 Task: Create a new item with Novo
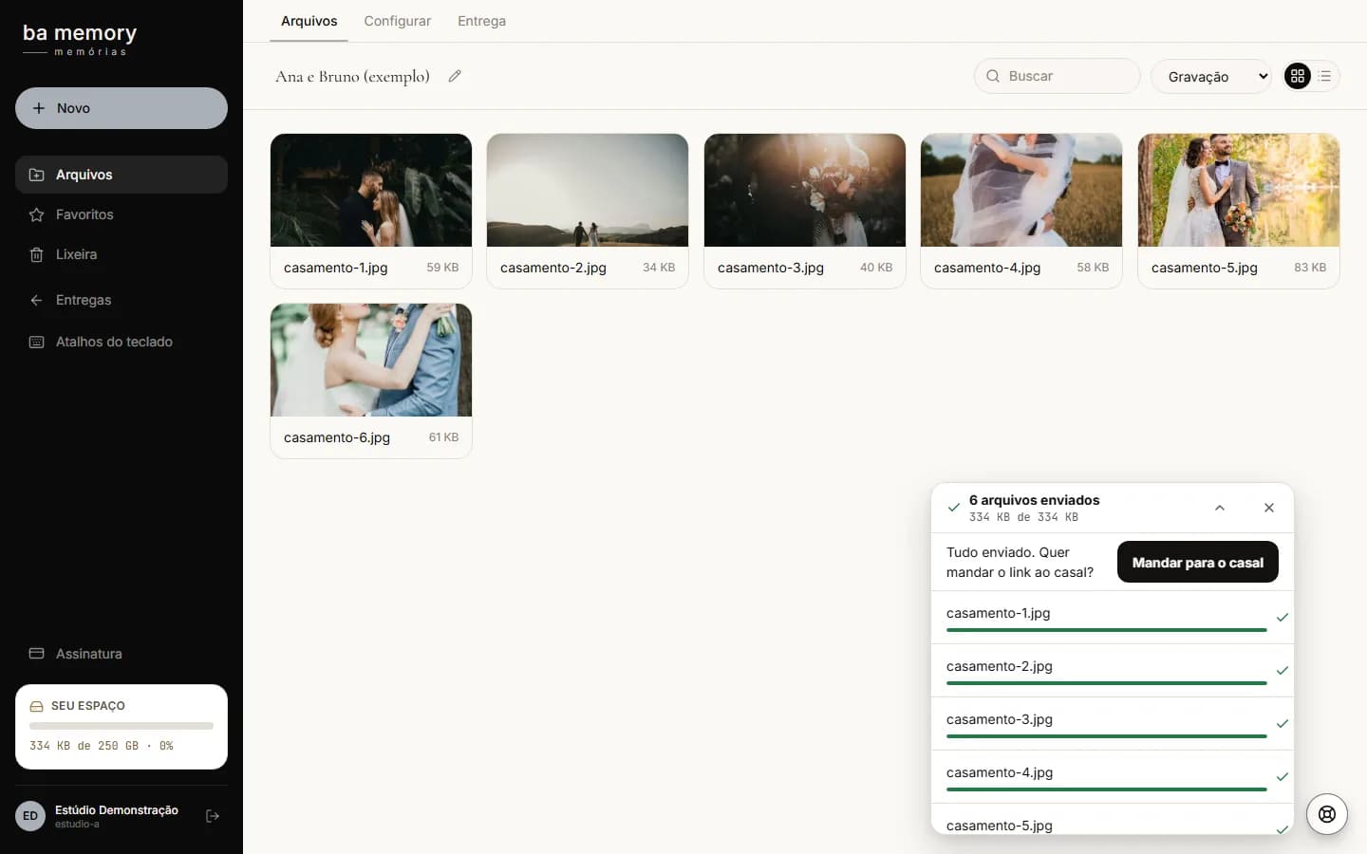tap(122, 108)
